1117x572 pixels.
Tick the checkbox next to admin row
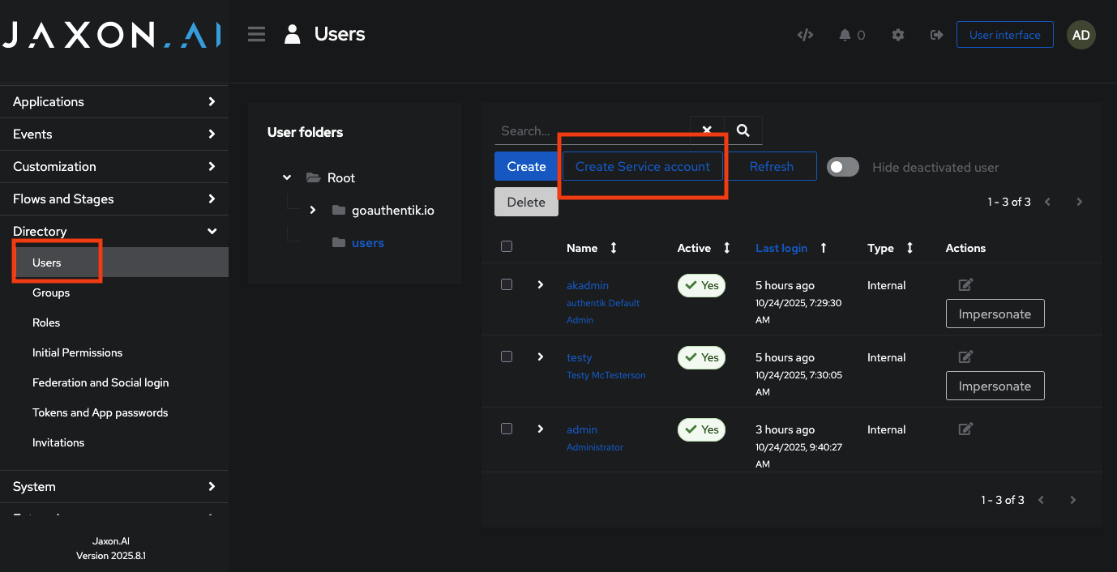(x=507, y=429)
